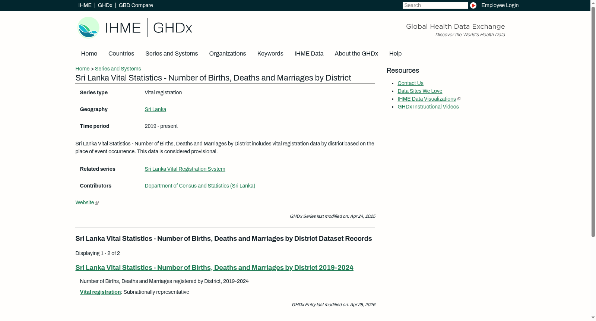Open the Contact Us resource link
Screen dimensions: 596x321
coord(410,83)
